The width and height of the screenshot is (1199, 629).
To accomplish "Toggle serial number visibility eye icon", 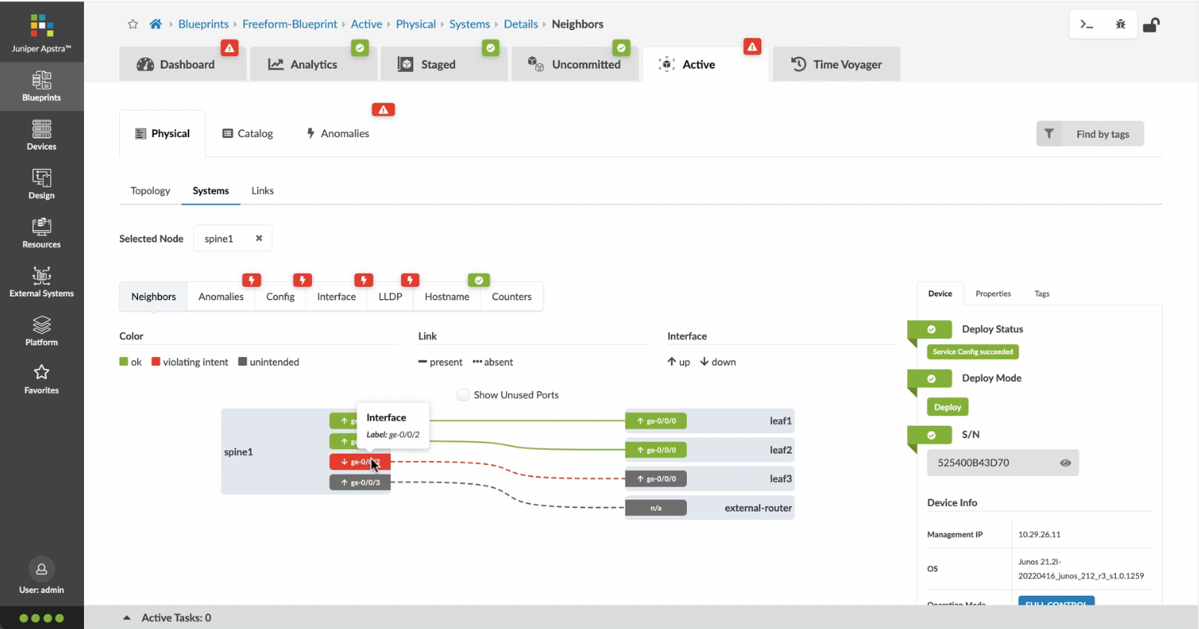I will tap(1065, 463).
